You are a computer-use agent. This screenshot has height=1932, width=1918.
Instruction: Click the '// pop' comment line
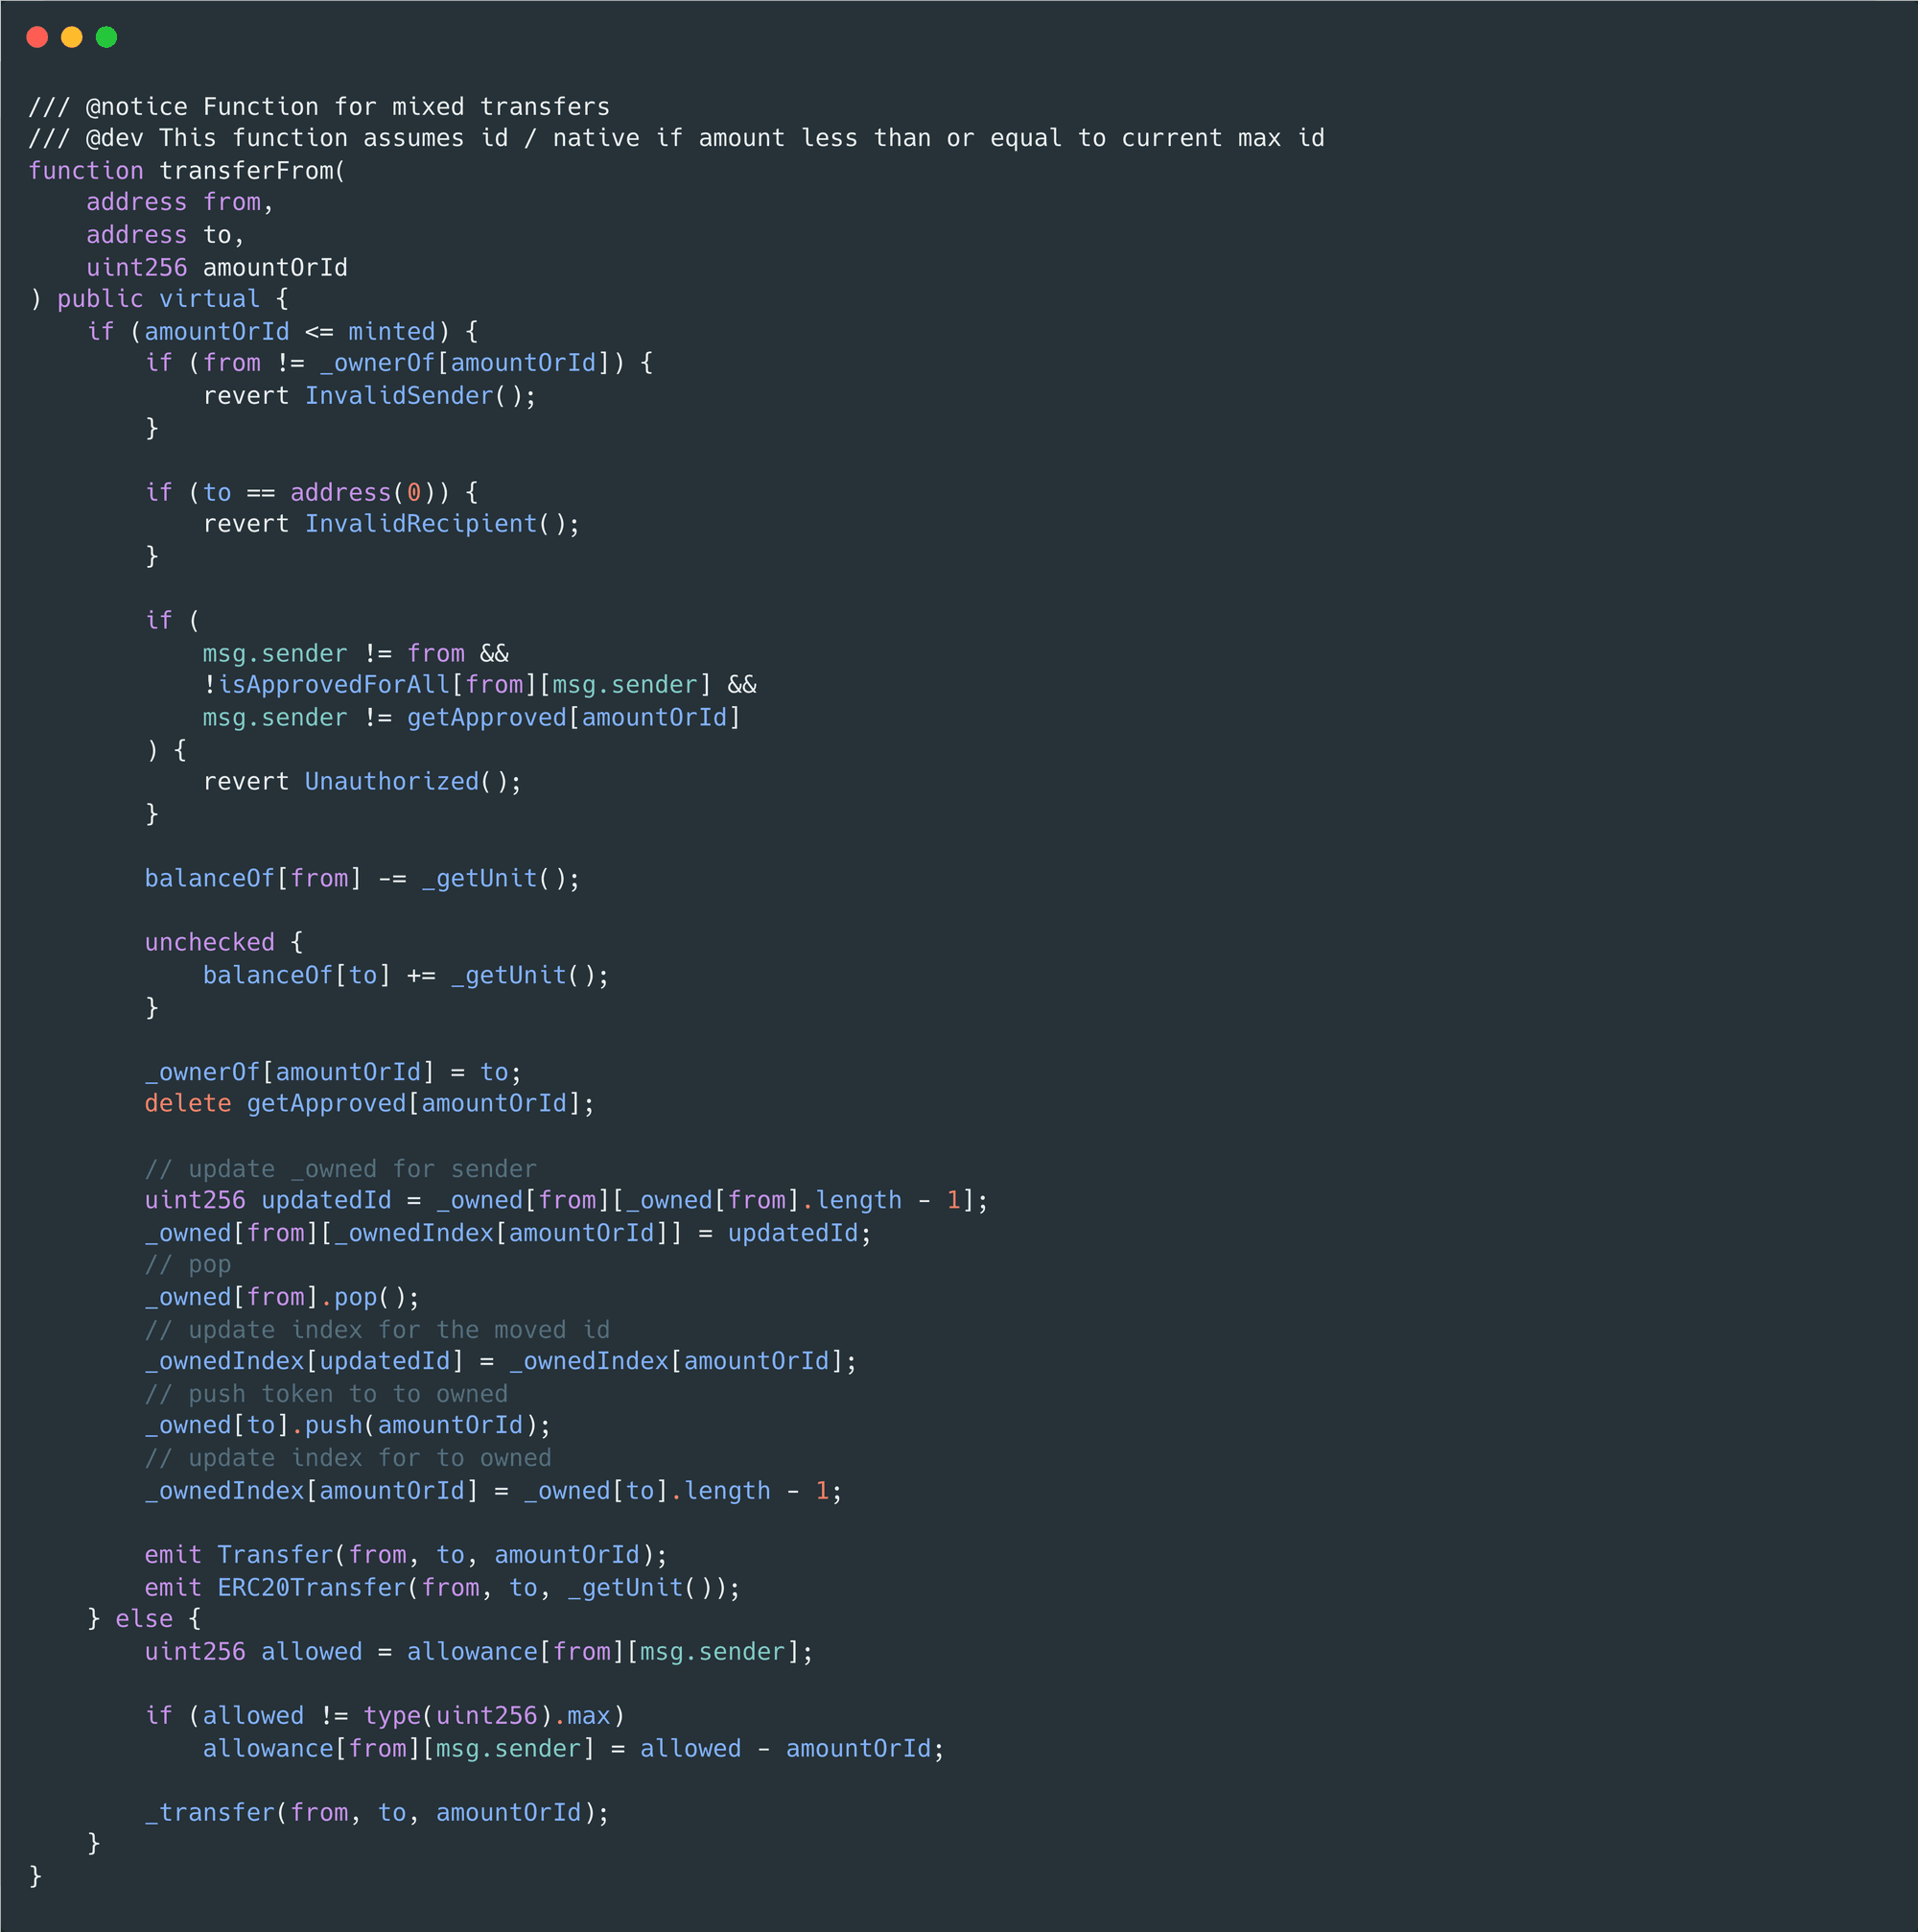click(x=188, y=1265)
